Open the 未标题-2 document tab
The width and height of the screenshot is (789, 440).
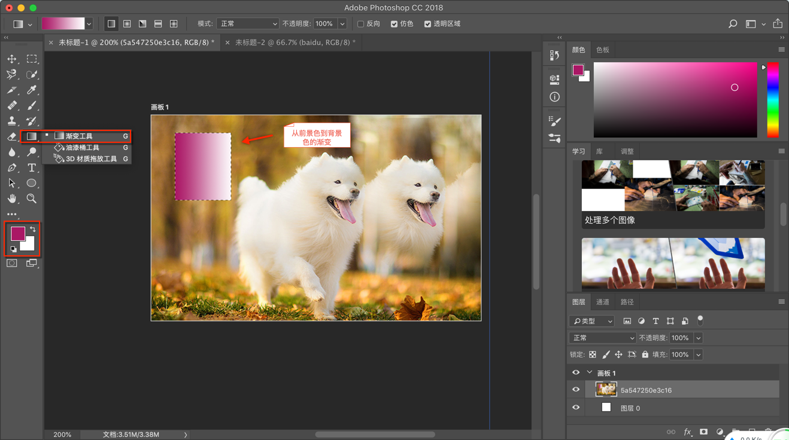coord(295,42)
